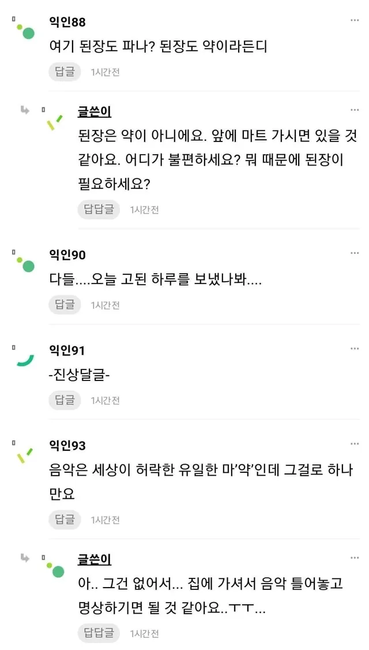Click the 글쓴이 avatar beside the 된장 reply
Image resolution: width=369 pixels, height=650 pixels.
(55, 121)
